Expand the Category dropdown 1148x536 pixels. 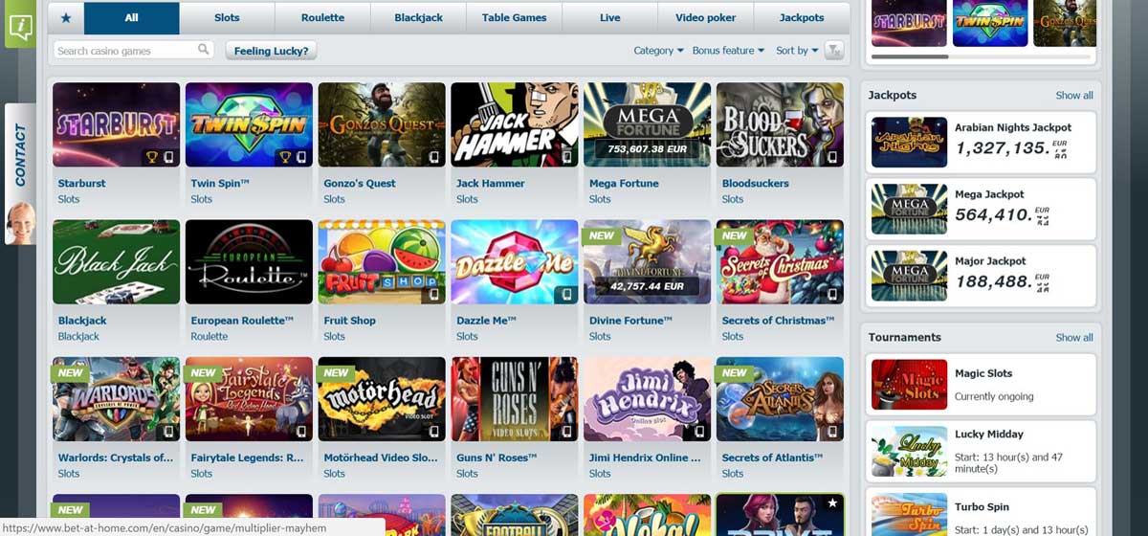[x=659, y=51]
